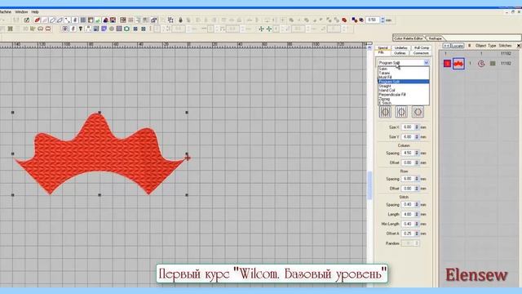Choose Satin from the fill list
522x294 pixels.
(404, 69)
